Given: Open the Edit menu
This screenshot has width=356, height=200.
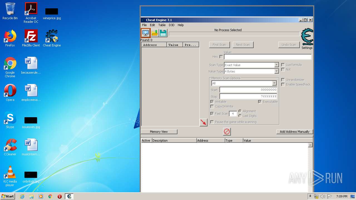Looking at the screenshot, I should point(152,25).
